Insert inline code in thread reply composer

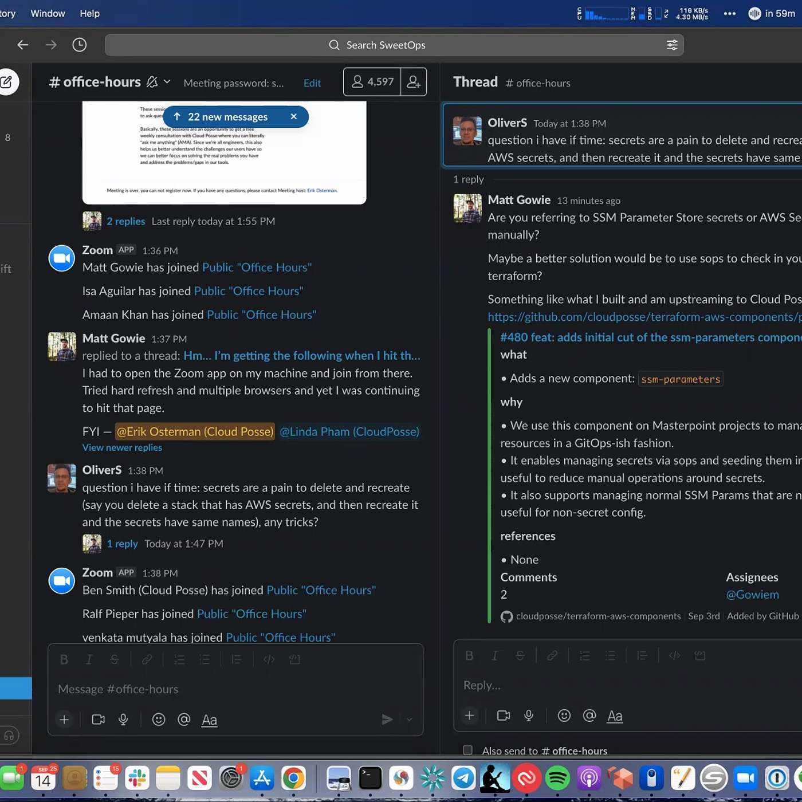pyautogui.click(x=675, y=655)
